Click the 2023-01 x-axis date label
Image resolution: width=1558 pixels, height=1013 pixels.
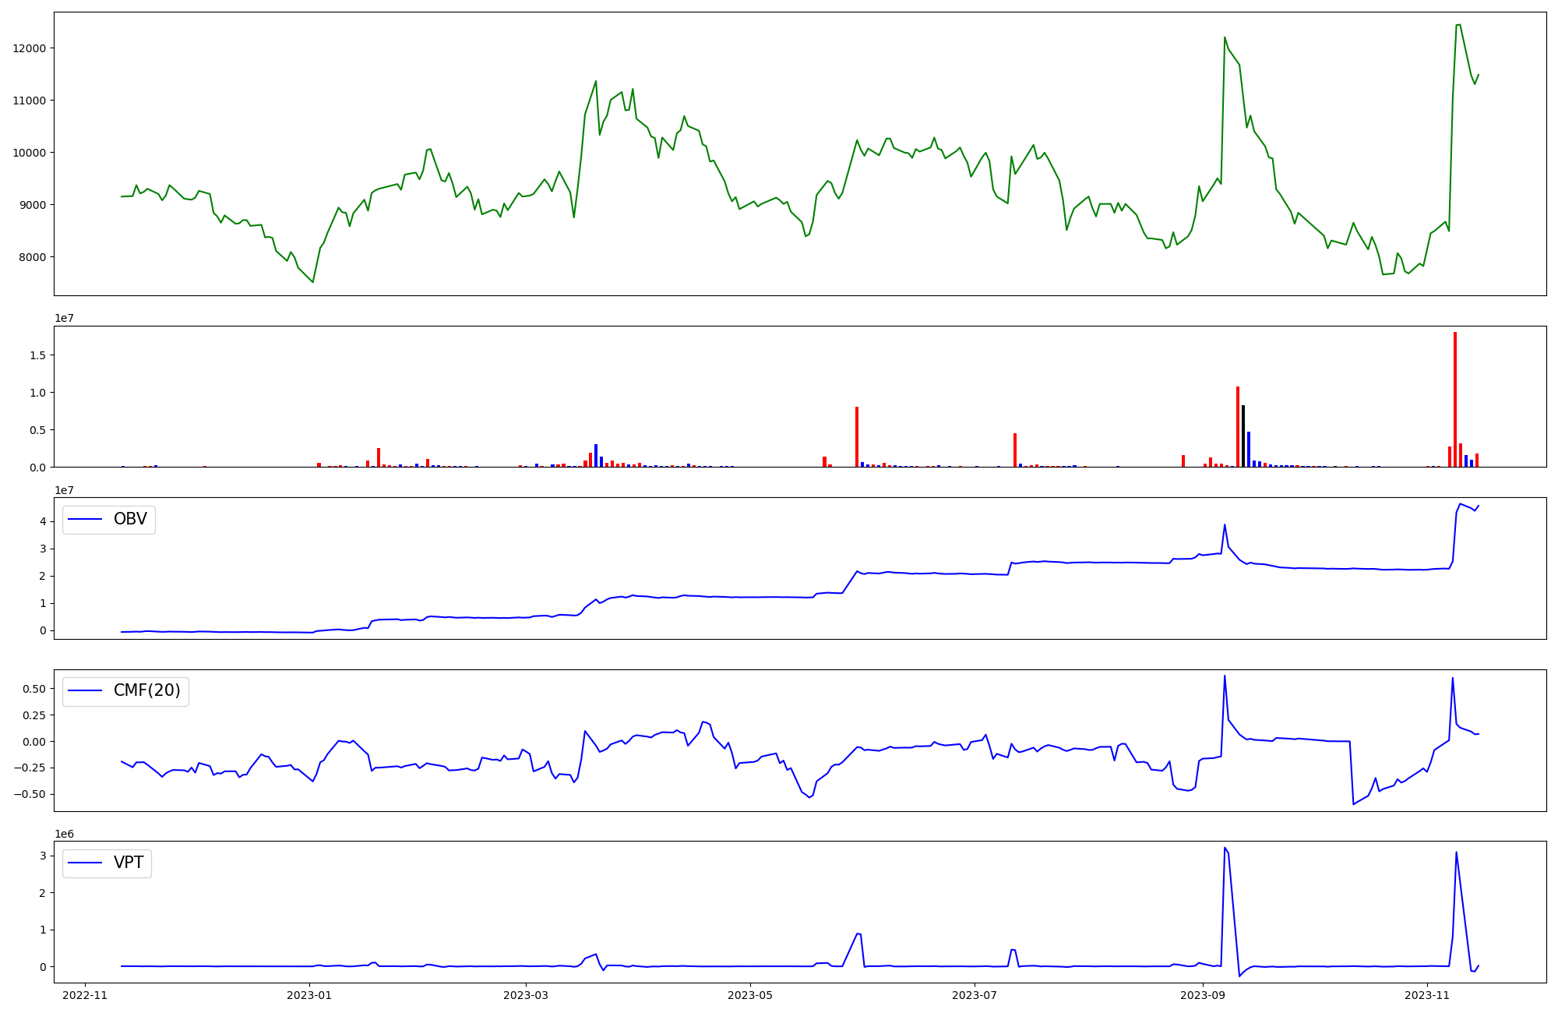point(309,995)
